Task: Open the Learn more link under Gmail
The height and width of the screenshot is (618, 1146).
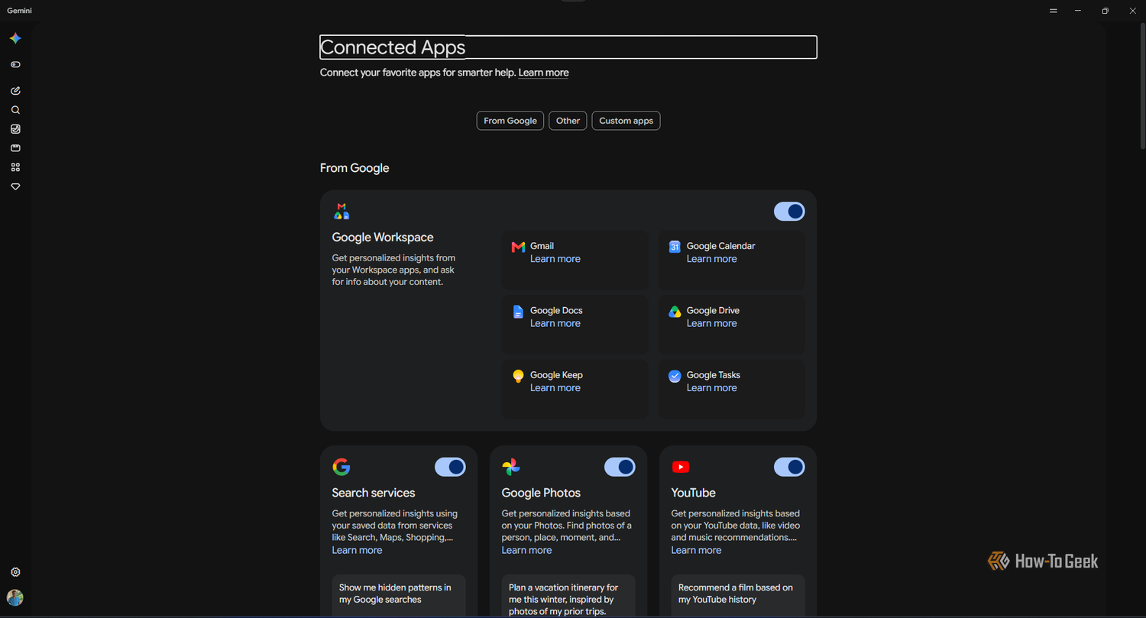Action: pyautogui.click(x=555, y=259)
